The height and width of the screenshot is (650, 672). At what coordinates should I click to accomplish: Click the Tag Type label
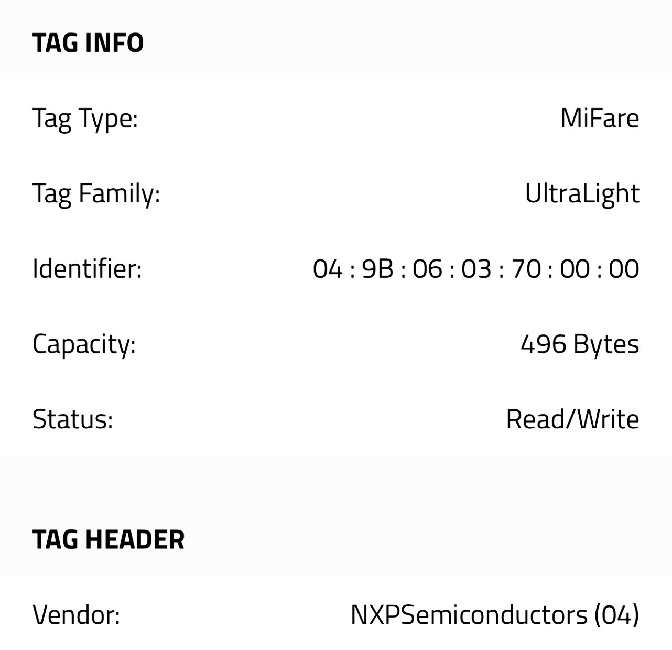pyautogui.click(x=85, y=118)
